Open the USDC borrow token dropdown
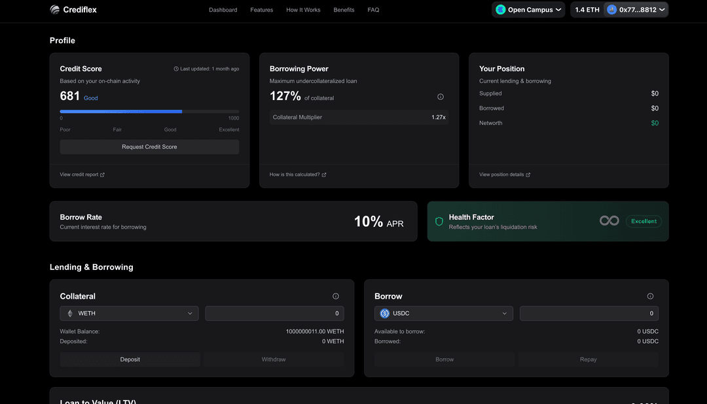 444,314
